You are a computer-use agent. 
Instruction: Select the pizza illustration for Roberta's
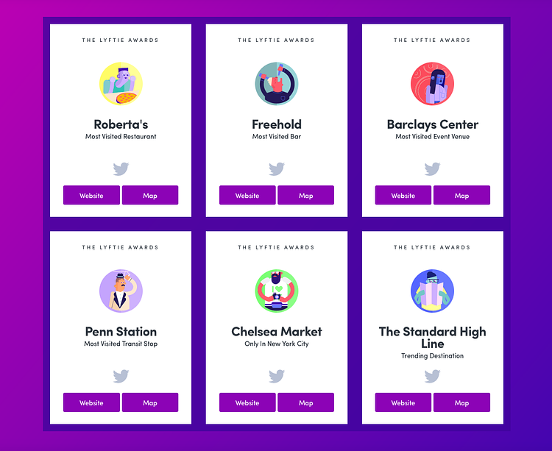pyautogui.click(x=121, y=84)
